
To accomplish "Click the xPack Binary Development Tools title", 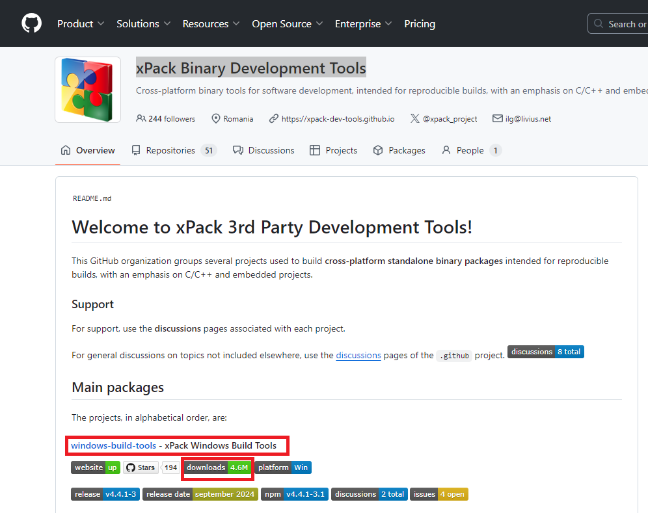I will pos(251,68).
